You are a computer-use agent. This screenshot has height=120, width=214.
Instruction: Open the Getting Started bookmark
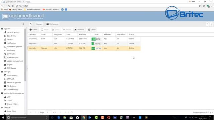[16, 10]
